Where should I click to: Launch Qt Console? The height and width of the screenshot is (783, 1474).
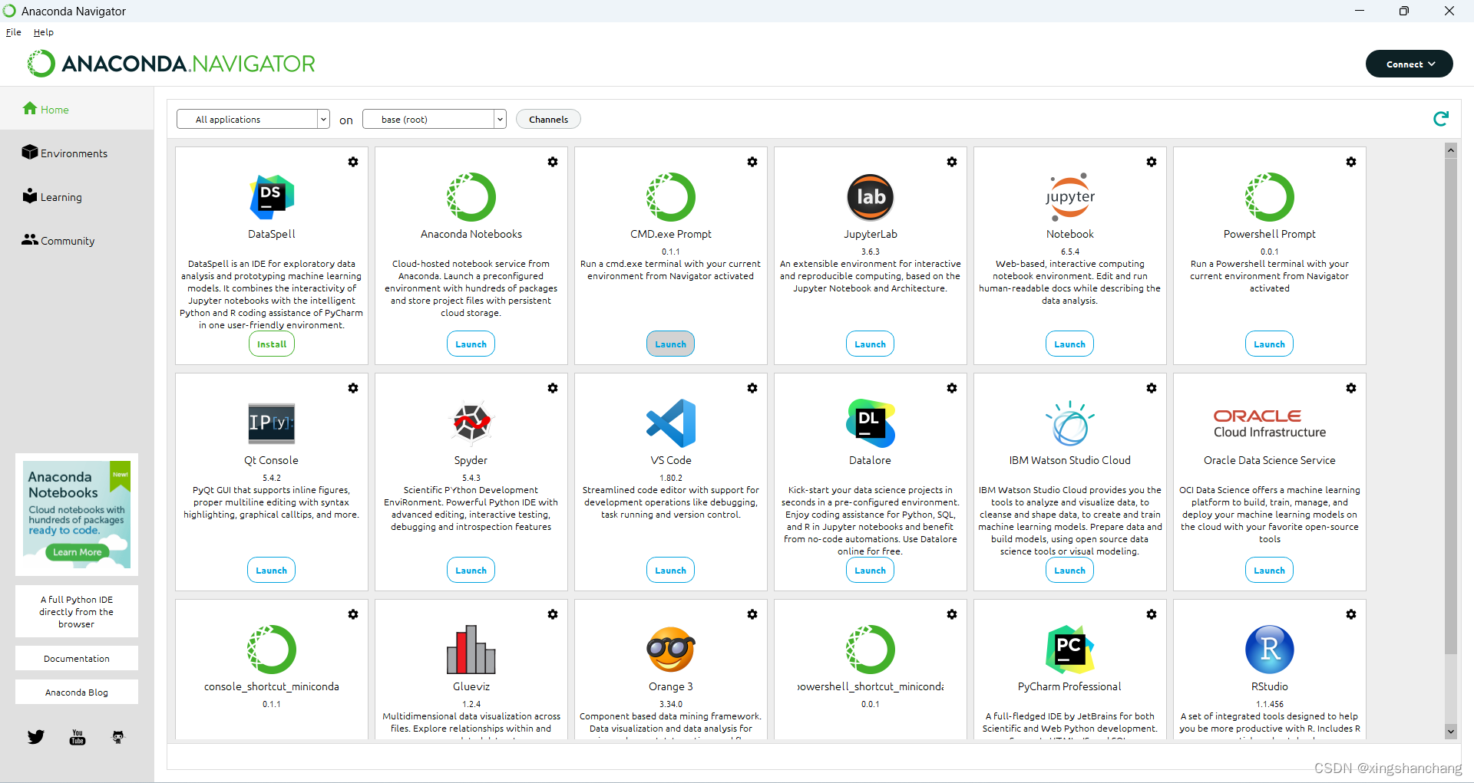tap(272, 571)
